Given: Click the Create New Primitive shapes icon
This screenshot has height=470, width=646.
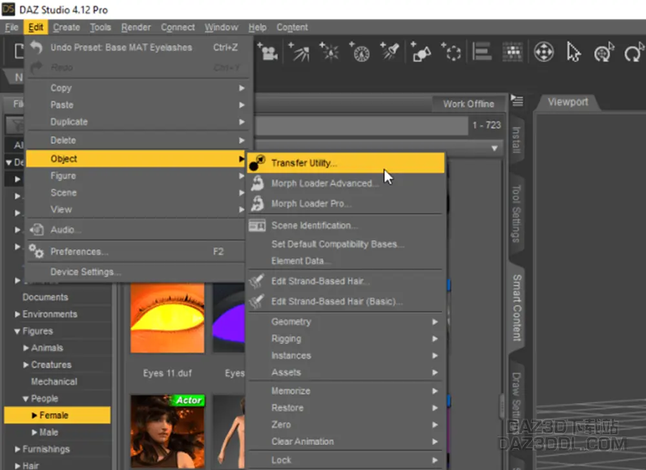Looking at the screenshot, I should click(x=421, y=52).
